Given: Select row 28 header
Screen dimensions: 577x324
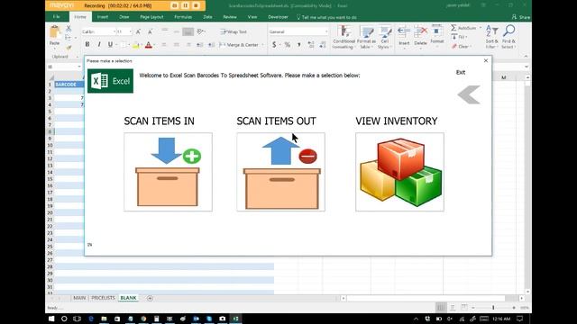Looking at the screenshot, I should coord(50,266).
